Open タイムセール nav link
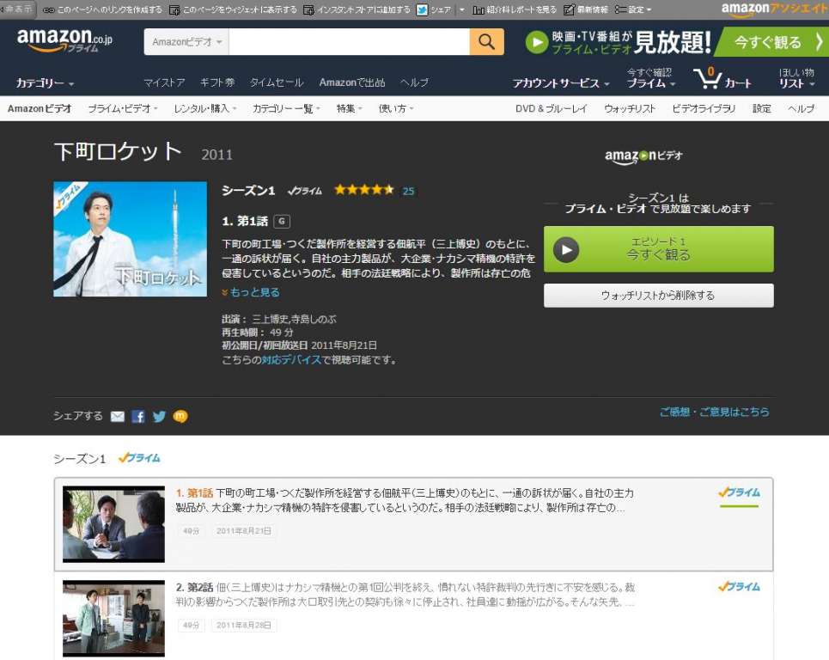Image resolution: width=829 pixels, height=660 pixels. click(277, 82)
